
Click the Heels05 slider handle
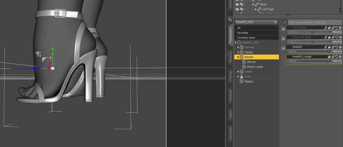click(329, 51)
